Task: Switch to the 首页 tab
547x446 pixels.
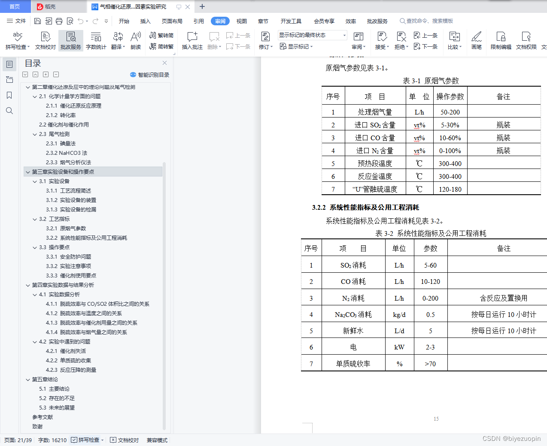Action: pyautogui.click(x=15, y=6)
